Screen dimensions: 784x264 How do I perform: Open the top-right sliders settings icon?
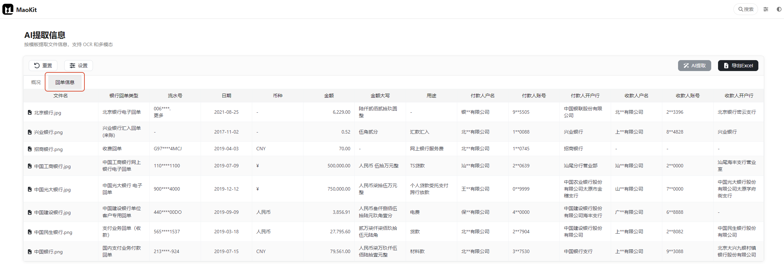766,9
